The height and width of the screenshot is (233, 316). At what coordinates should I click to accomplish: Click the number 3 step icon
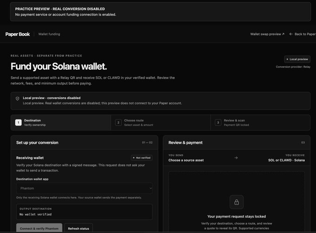[218, 122]
